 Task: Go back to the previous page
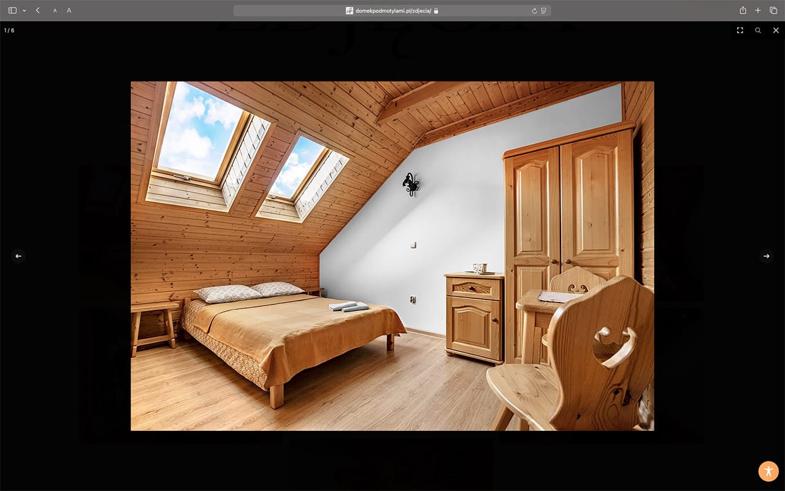tap(37, 10)
